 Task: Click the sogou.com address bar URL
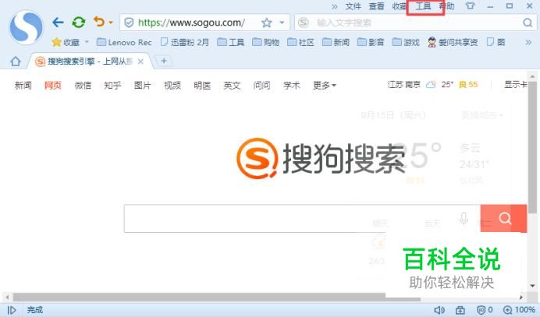click(191, 23)
